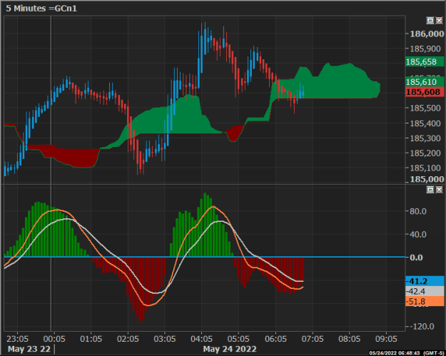446x356 pixels.
Task: Click the 01:05 time axis label
Action: 91,339
